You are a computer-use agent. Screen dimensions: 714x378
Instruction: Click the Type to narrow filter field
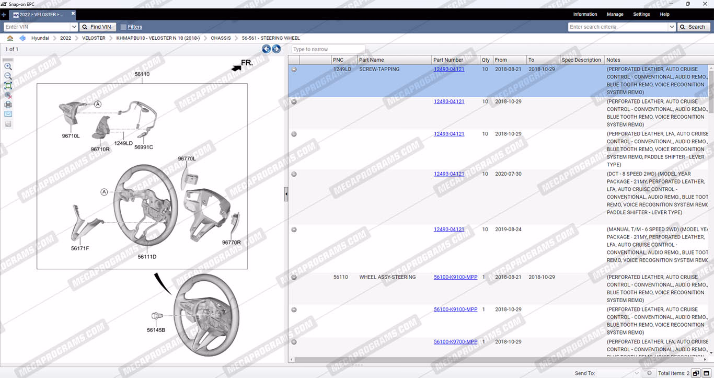click(x=328, y=49)
